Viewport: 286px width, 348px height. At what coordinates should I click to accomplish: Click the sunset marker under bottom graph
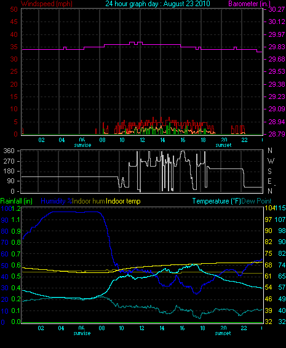(x=223, y=333)
